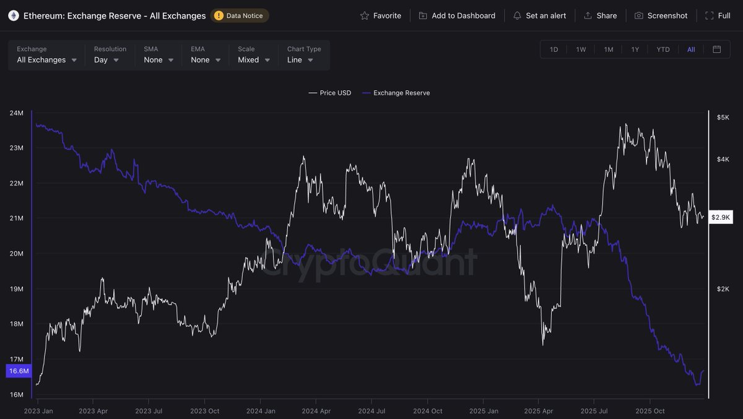Click the 2023 Jul x-axis label
743x419 pixels.
tap(149, 411)
